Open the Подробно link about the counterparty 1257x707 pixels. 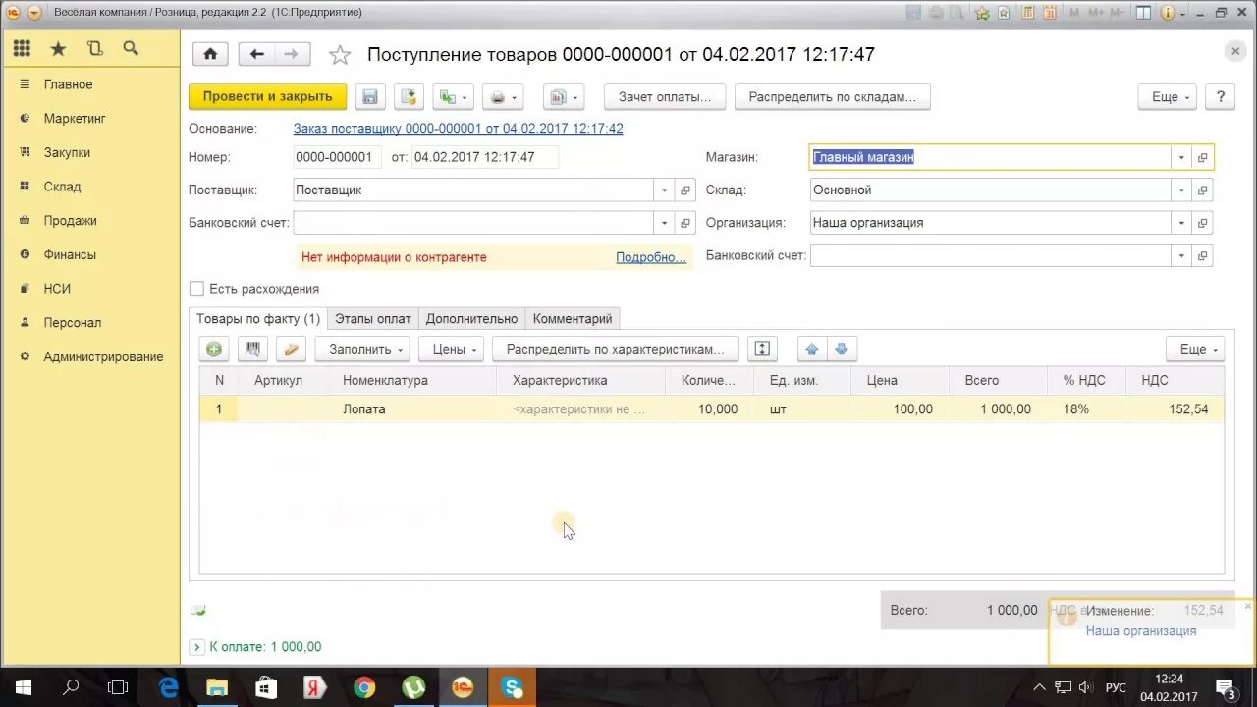[x=651, y=257]
